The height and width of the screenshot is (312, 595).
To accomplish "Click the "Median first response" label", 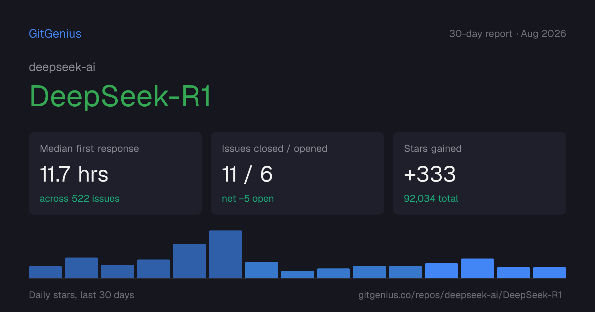I will 89,149.
